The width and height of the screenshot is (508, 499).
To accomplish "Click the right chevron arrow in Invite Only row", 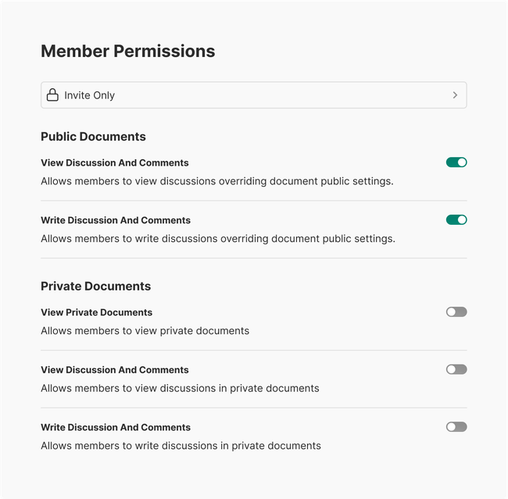I will (x=455, y=95).
